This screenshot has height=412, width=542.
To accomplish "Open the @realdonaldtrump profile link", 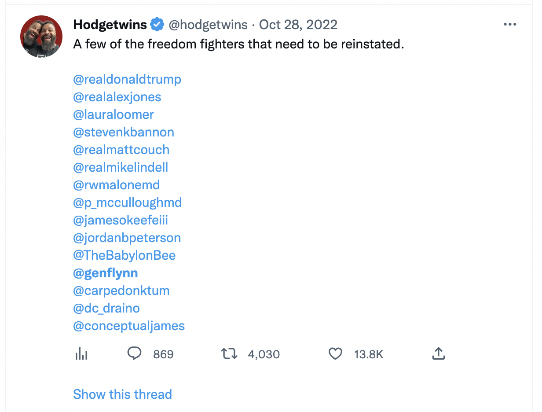I will [x=127, y=79].
